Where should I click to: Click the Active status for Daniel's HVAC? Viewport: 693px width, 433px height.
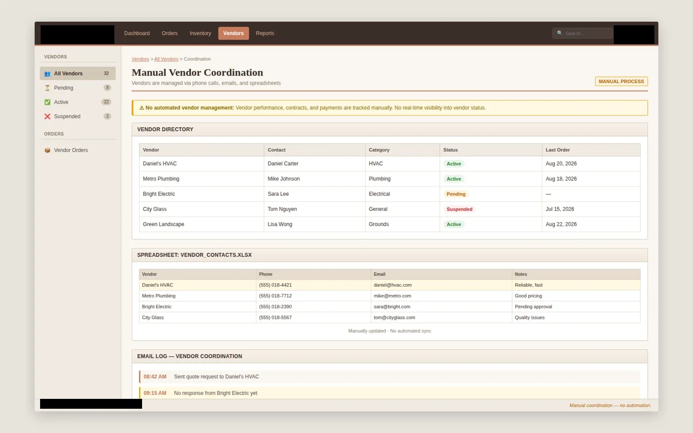click(453, 164)
